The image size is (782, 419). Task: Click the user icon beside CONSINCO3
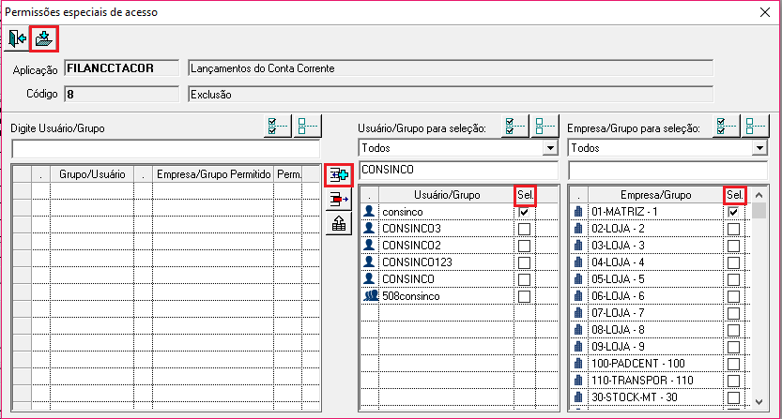369,228
